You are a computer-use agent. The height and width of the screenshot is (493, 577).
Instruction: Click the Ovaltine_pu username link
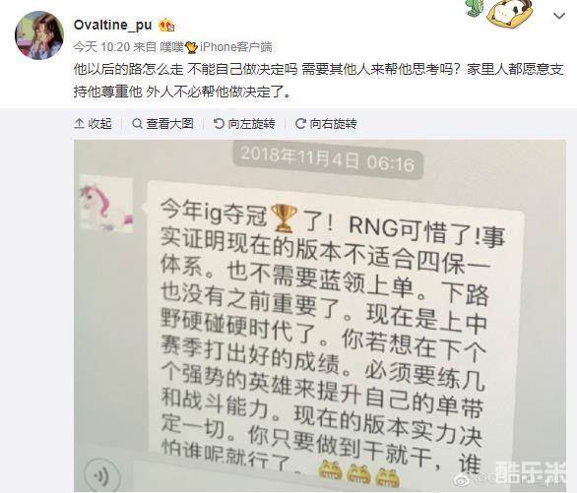coord(112,25)
